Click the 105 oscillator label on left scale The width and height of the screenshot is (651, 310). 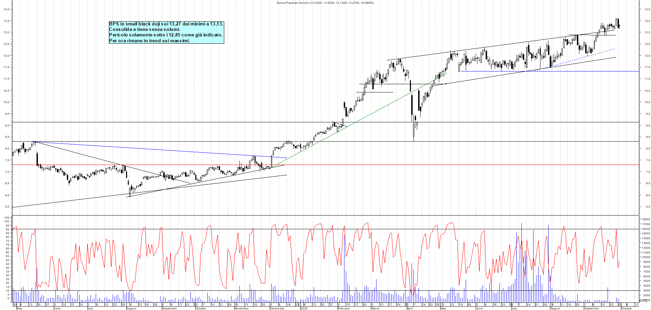pyautogui.click(x=6, y=218)
